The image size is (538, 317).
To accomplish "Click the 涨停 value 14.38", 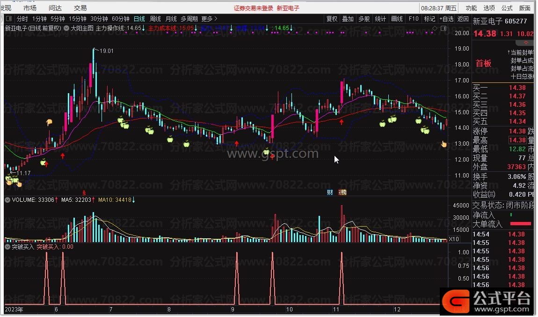I will click(x=517, y=131).
